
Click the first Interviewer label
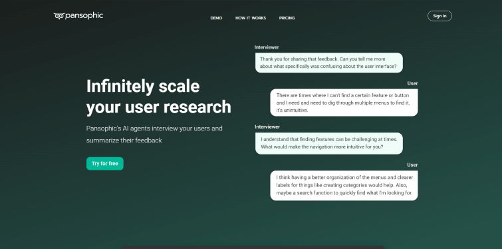[267, 47]
